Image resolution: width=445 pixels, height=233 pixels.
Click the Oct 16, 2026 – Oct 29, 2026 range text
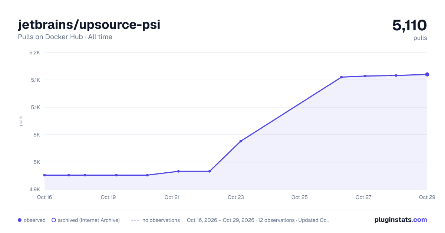[x=221, y=220]
